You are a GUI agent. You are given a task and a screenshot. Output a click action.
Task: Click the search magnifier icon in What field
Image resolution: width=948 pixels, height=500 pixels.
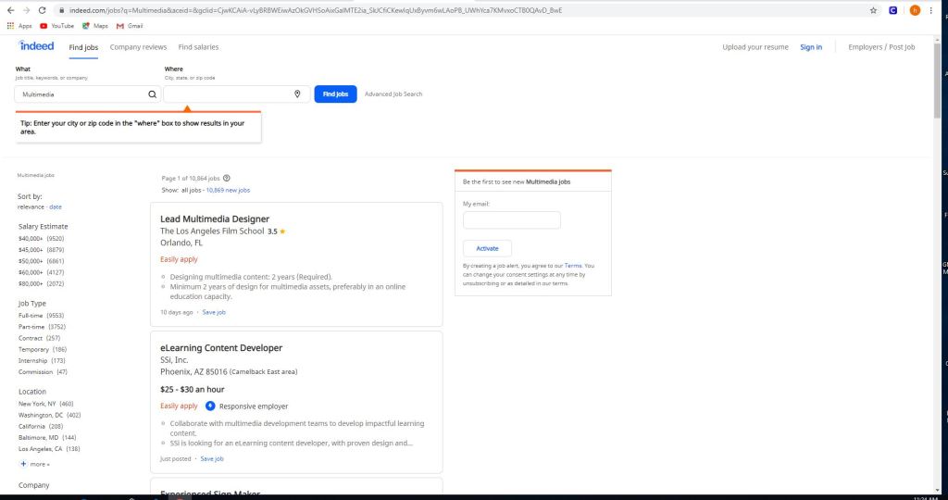coord(153,94)
